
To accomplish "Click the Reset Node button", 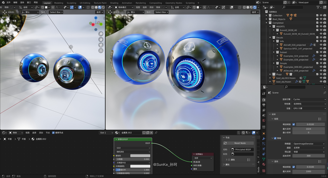I will (238, 143).
